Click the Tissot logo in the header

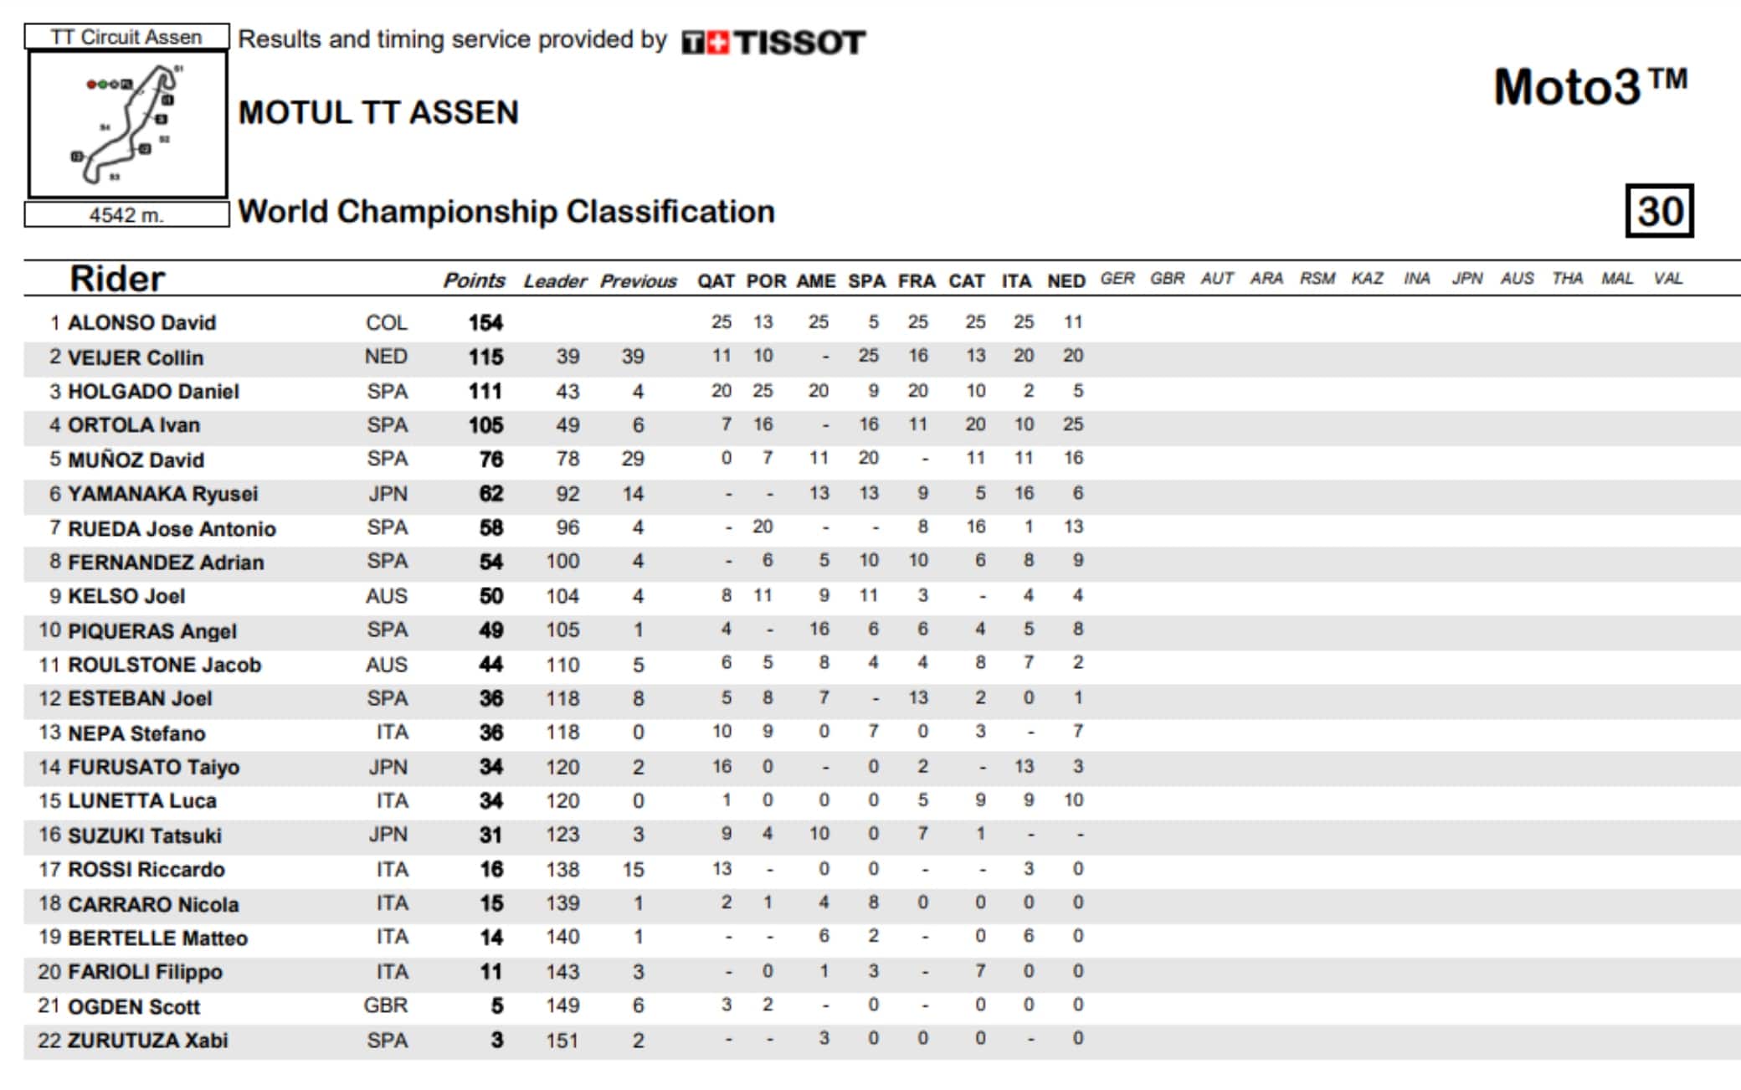[773, 42]
